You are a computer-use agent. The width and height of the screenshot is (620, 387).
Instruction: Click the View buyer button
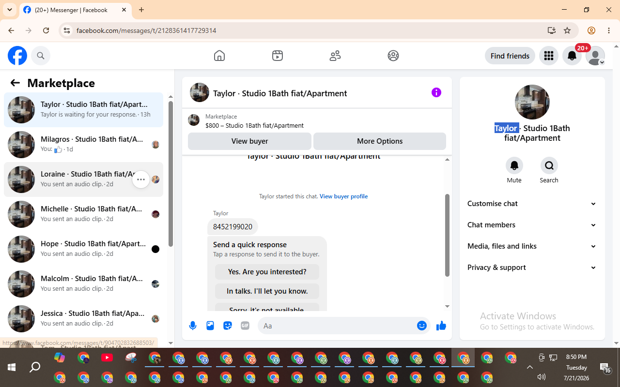(x=249, y=141)
